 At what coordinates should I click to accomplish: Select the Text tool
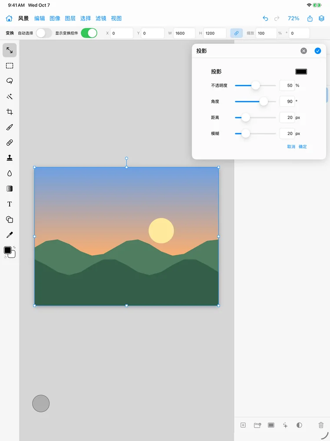click(x=10, y=204)
